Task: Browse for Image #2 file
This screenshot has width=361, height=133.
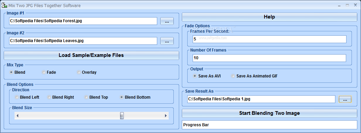Action: [167, 41]
